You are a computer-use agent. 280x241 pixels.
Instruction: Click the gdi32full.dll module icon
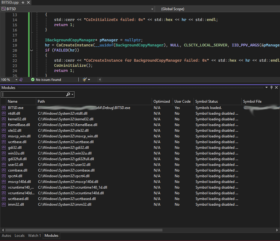click(4, 159)
